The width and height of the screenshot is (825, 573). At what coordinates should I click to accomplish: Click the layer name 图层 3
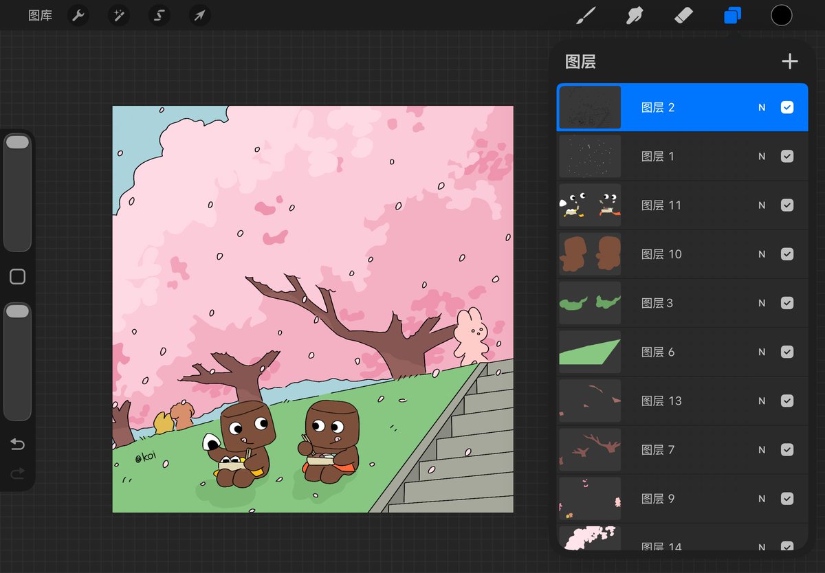pyautogui.click(x=657, y=303)
